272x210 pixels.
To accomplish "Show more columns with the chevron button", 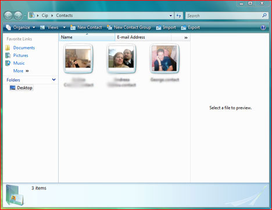I will coord(186,38).
